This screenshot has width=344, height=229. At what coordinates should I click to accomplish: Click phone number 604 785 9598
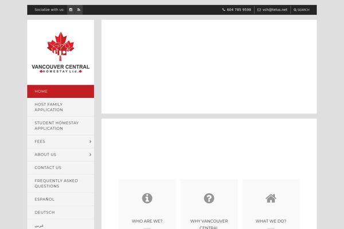239,10
